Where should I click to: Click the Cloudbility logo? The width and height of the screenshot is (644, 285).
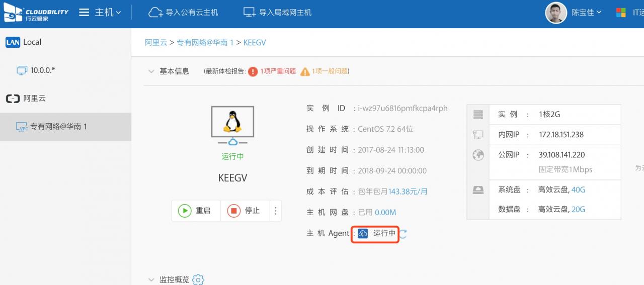click(36, 14)
